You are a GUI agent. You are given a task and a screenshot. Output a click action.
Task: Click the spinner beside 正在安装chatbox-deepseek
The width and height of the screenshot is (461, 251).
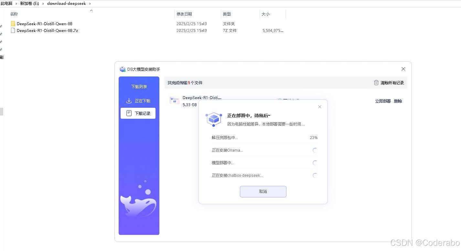point(315,176)
